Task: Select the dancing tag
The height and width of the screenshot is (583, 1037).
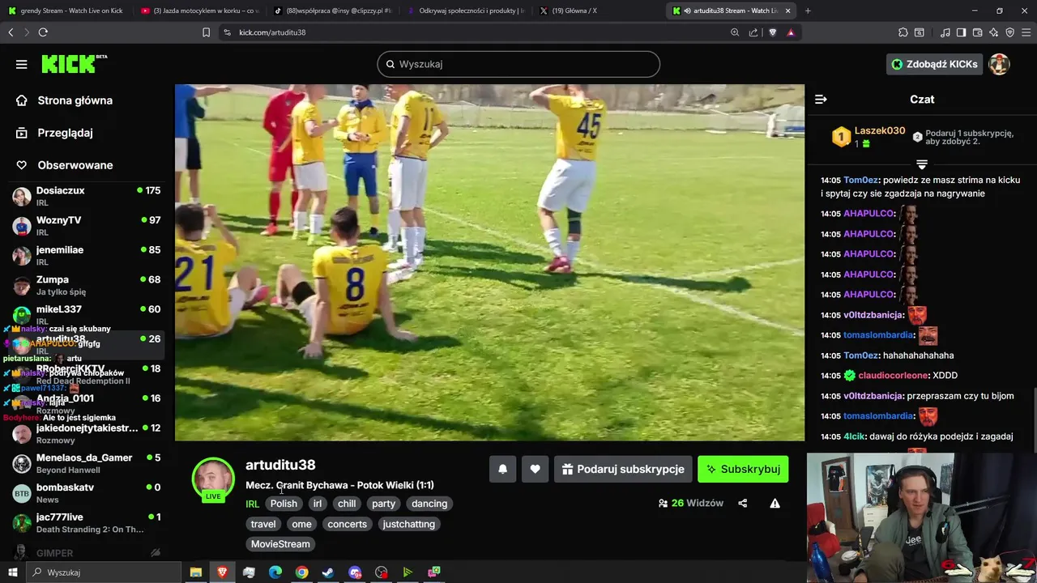Action: click(429, 504)
